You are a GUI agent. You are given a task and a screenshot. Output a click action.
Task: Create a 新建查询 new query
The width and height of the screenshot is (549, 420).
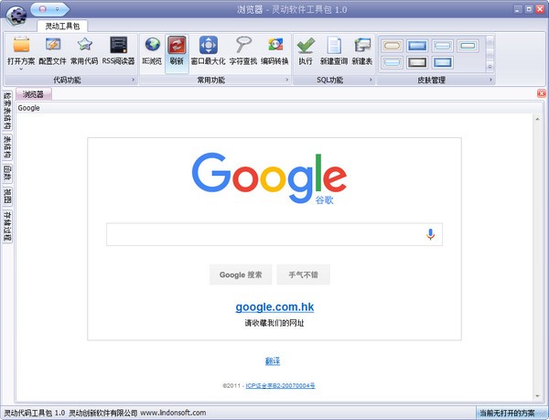(334, 51)
